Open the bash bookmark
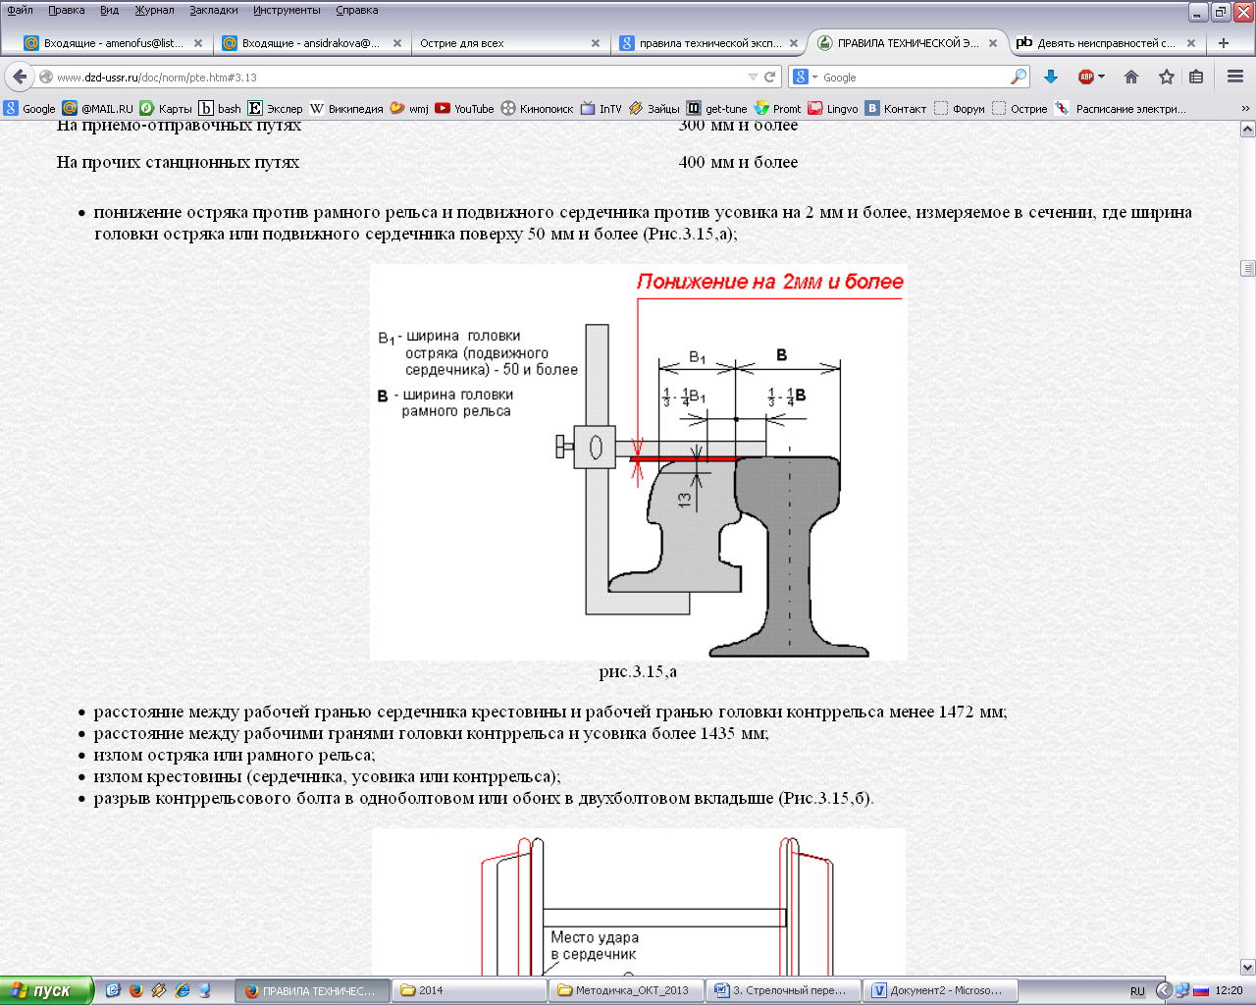Image resolution: width=1256 pixels, height=1005 pixels. 220,109
